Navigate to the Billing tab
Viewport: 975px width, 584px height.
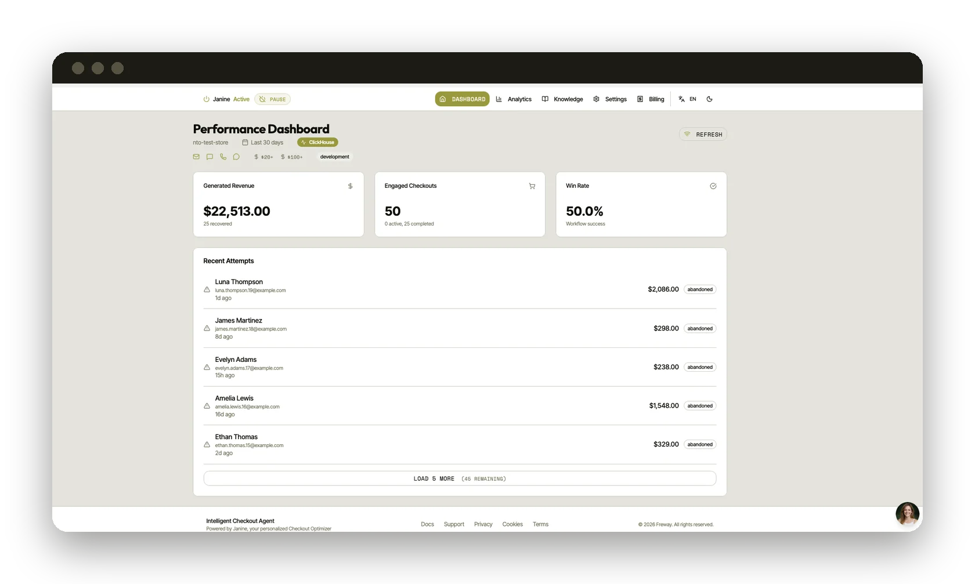651,99
